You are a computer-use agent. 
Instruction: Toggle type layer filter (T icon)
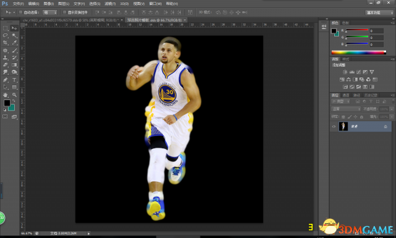pos(371,101)
